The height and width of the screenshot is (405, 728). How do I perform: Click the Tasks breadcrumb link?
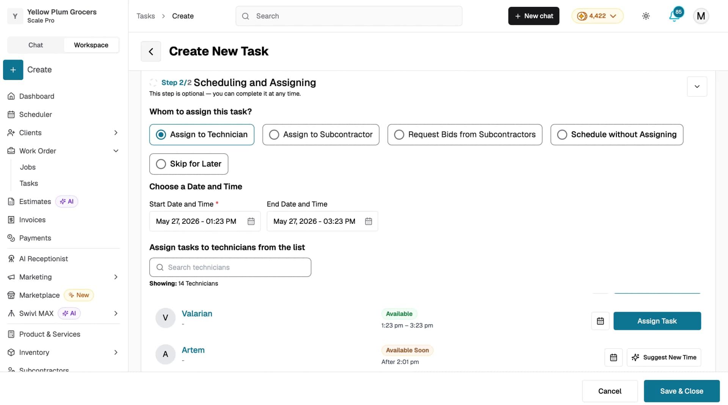pos(146,16)
